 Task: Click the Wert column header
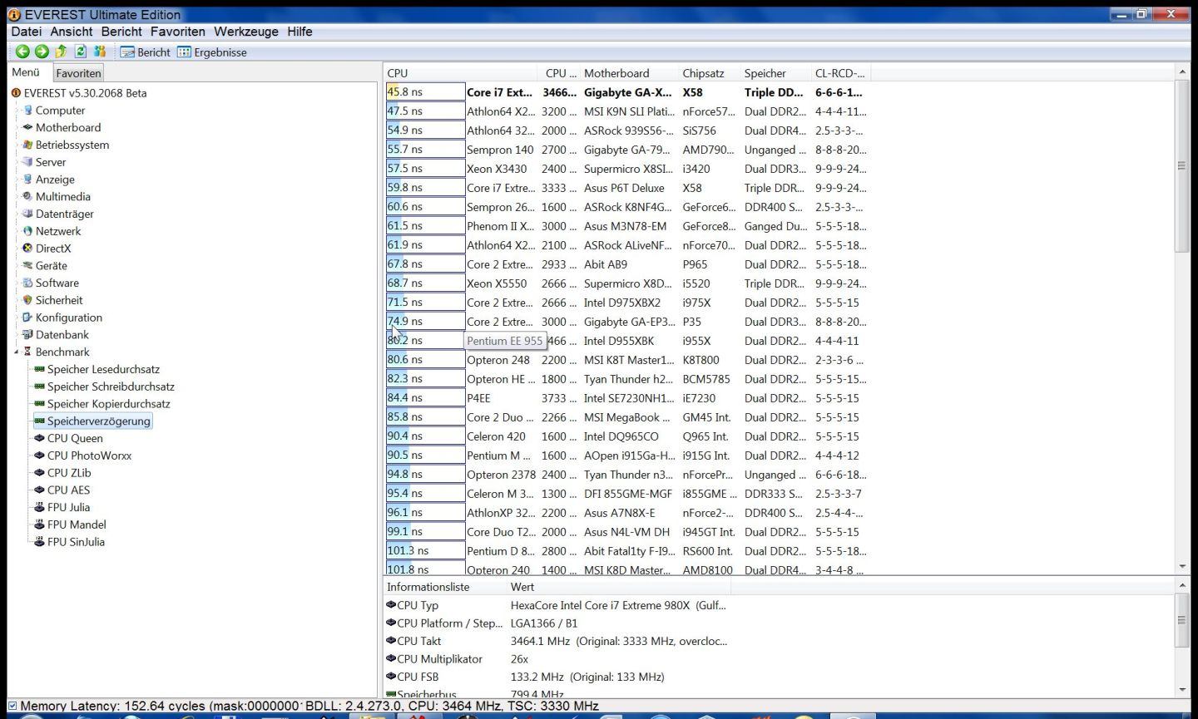[617, 587]
